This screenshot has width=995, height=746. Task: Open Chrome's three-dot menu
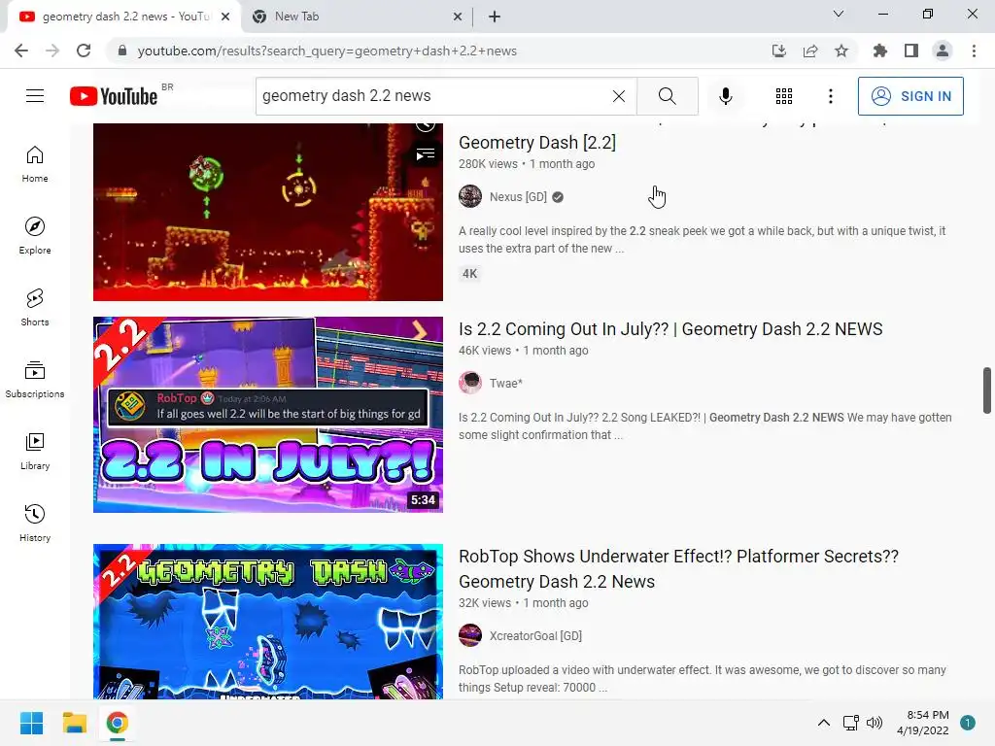click(974, 51)
